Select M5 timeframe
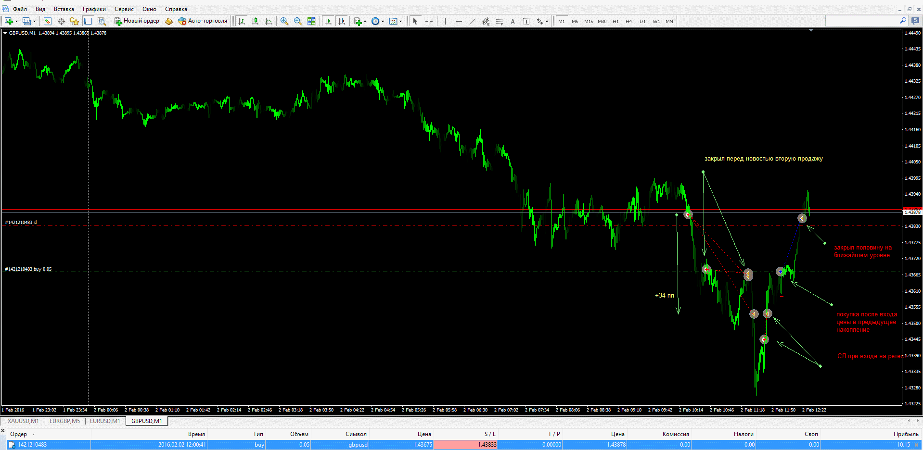 575,21
